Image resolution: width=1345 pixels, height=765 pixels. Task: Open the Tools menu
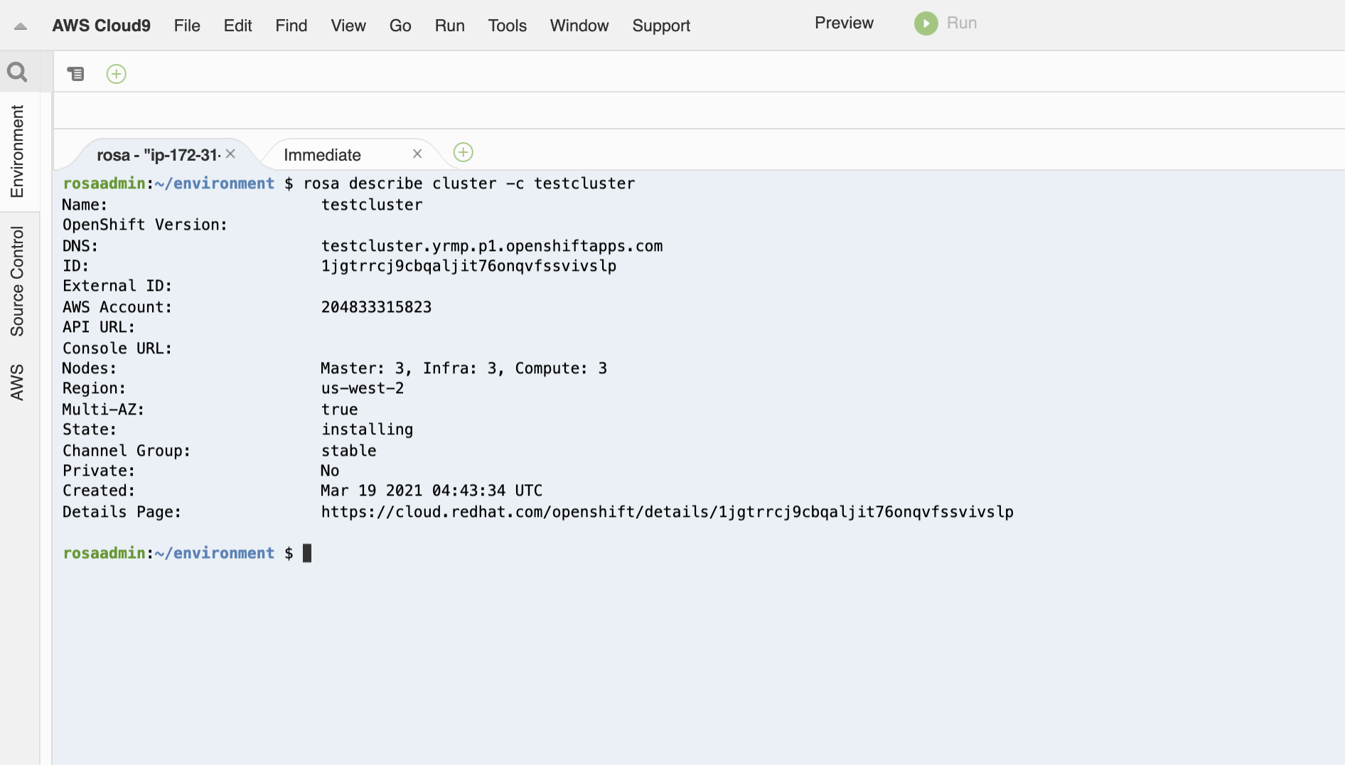[x=508, y=26]
